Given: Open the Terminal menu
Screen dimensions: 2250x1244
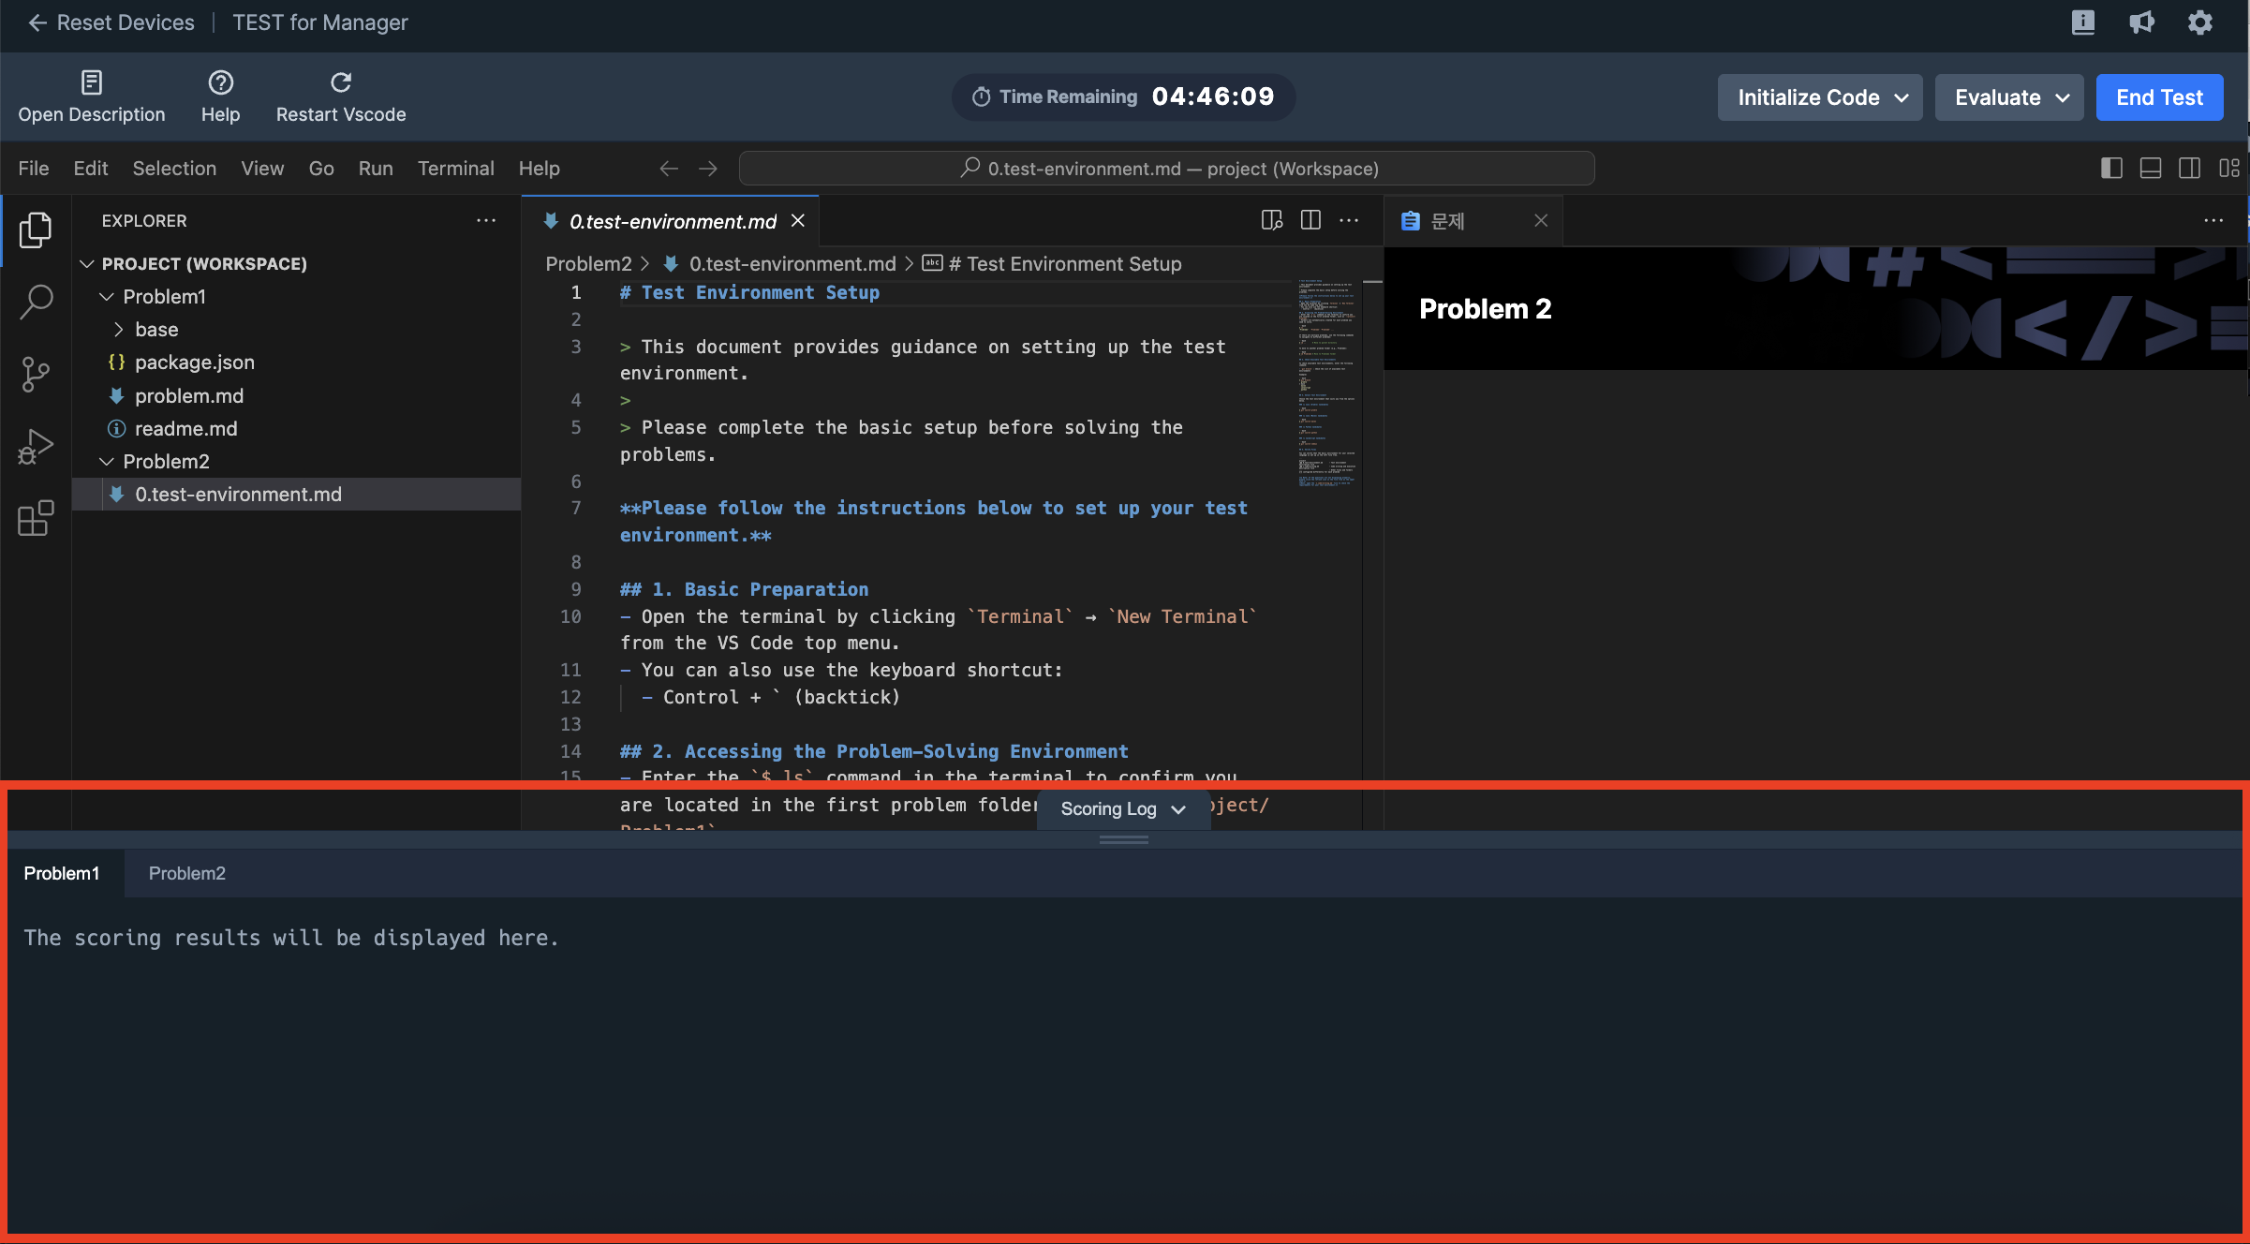Looking at the screenshot, I should [x=455, y=169].
